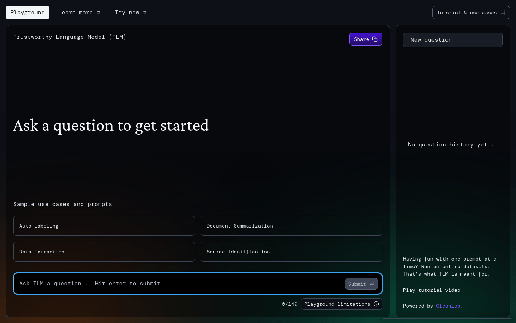Image resolution: width=516 pixels, height=323 pixels.
Task: Click the Trustworthy Language Model (TLM) title
Action: click(x=70, y=37)
